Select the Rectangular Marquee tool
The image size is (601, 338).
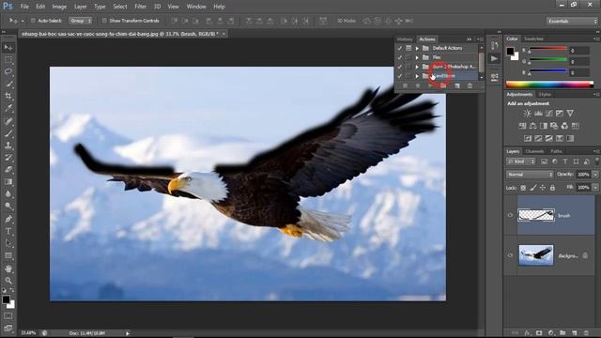pyautogui.click(x=8, y=60)
